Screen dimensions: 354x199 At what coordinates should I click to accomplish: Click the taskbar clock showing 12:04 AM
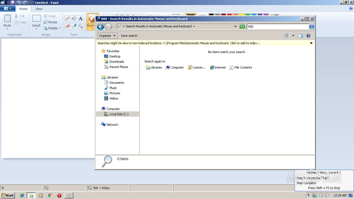340,195
